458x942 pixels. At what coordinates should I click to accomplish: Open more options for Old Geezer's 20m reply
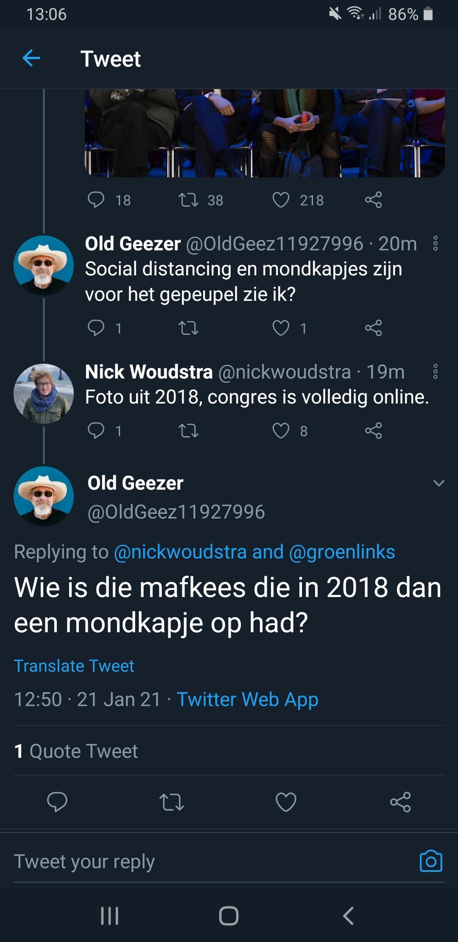tap(435, 244)
